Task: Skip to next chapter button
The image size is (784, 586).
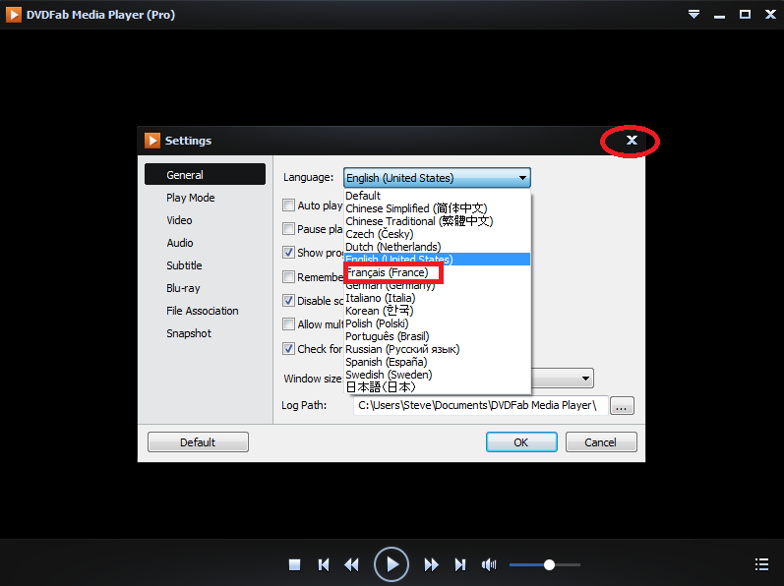Action: (x=460, y=564)
